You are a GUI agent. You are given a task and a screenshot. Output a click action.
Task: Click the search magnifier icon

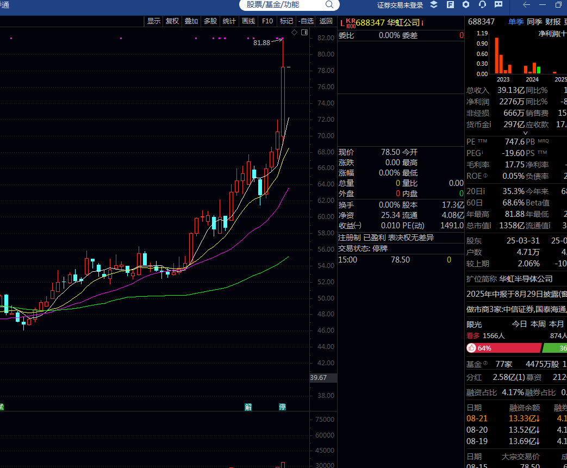coord(329,4)
